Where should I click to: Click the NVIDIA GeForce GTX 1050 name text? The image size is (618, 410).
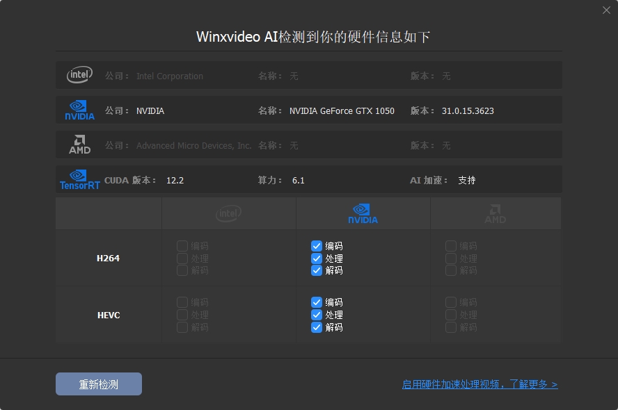click(342, 111)
